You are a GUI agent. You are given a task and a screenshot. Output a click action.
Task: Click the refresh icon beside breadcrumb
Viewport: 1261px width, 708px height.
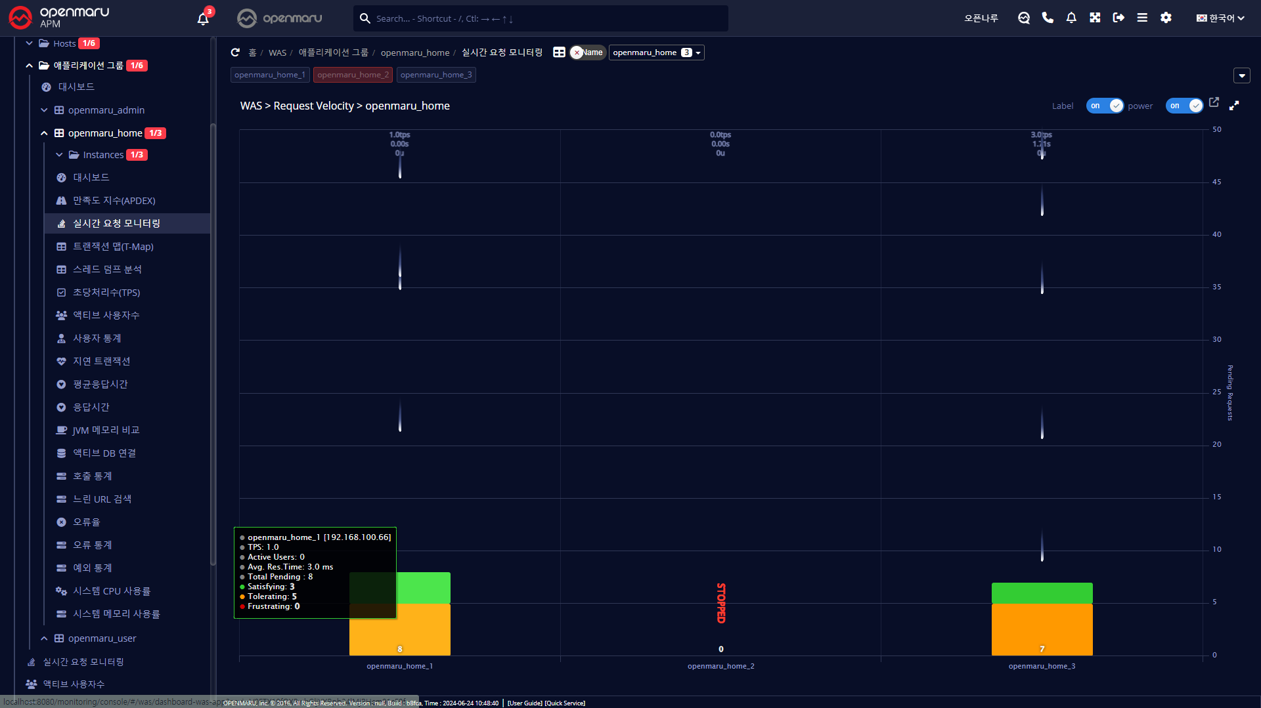(x=235, y=52)
